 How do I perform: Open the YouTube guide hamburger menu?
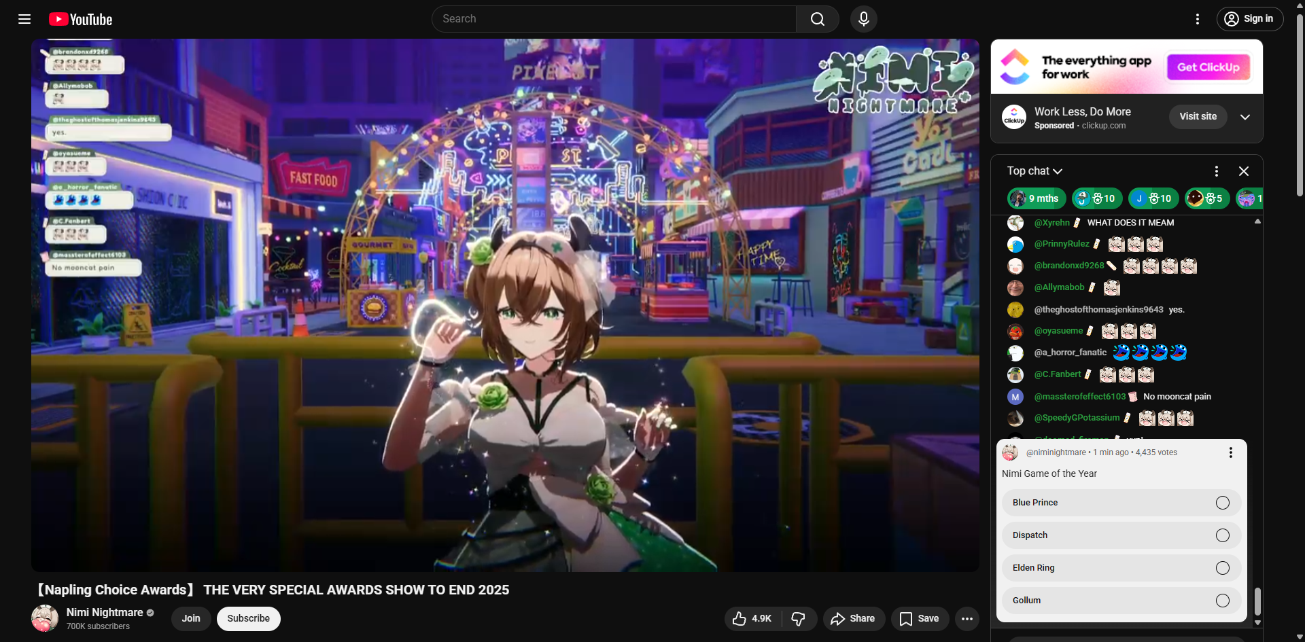tap(24, 19)
